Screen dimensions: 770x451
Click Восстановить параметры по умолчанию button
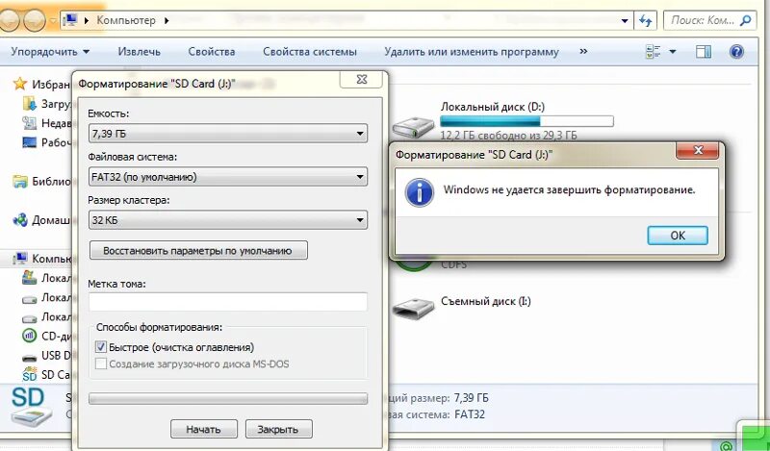tap(198, 250)
